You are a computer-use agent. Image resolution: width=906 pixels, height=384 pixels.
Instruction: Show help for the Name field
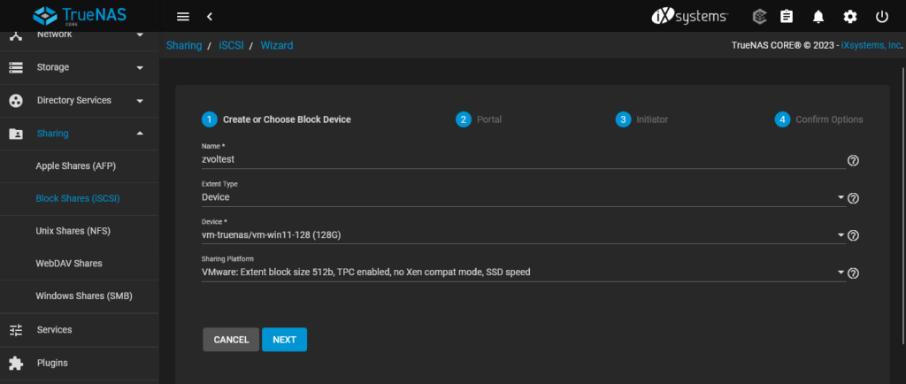pos(853,160)
